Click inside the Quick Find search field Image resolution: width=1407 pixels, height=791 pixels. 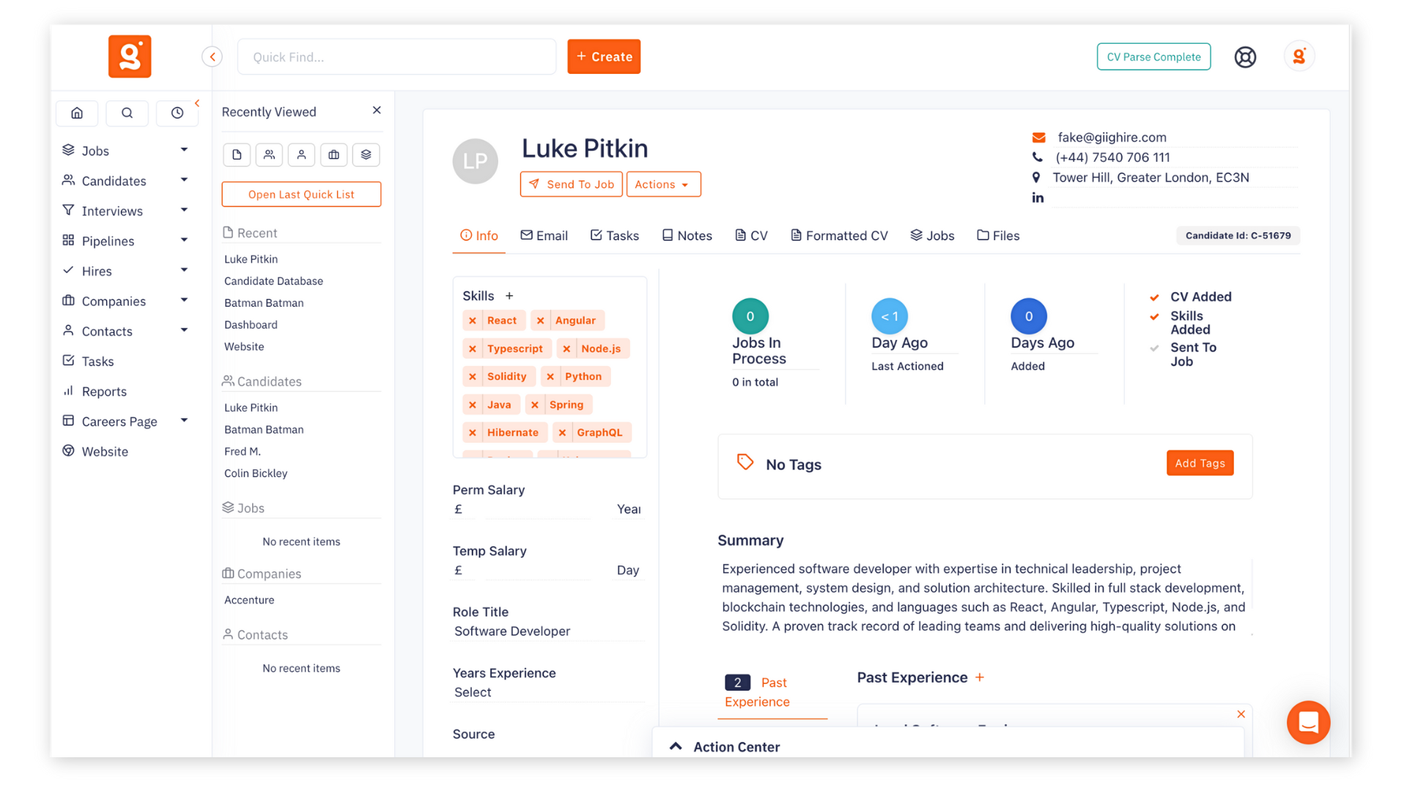396,56
